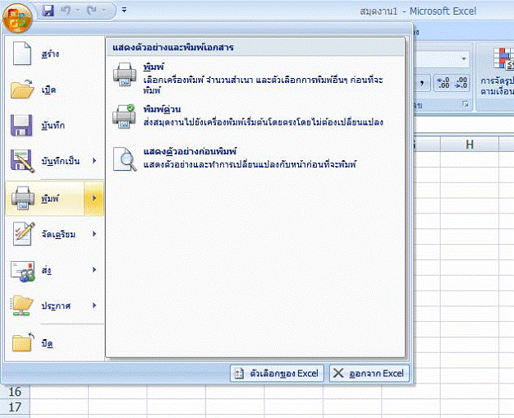Select row 17 header

15,407
